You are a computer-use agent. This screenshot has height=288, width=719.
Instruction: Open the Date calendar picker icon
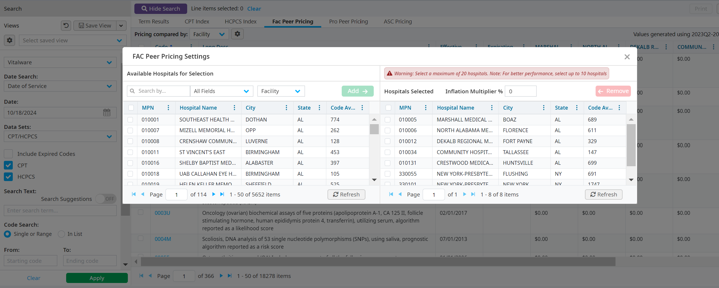pos(107,113)
